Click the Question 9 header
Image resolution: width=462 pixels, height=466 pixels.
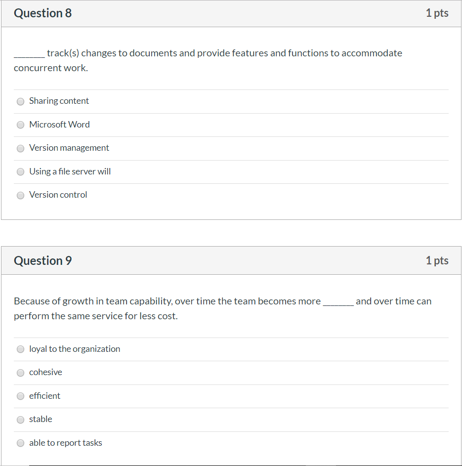[x=42, y=260]
